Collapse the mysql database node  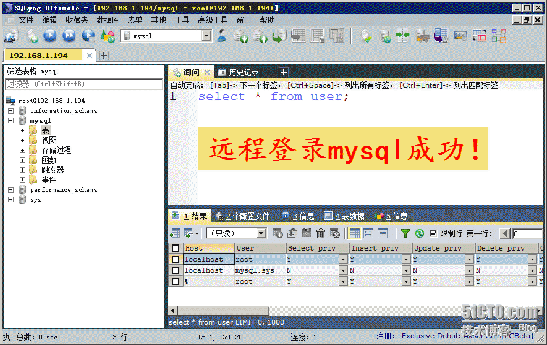coord(11,120)
